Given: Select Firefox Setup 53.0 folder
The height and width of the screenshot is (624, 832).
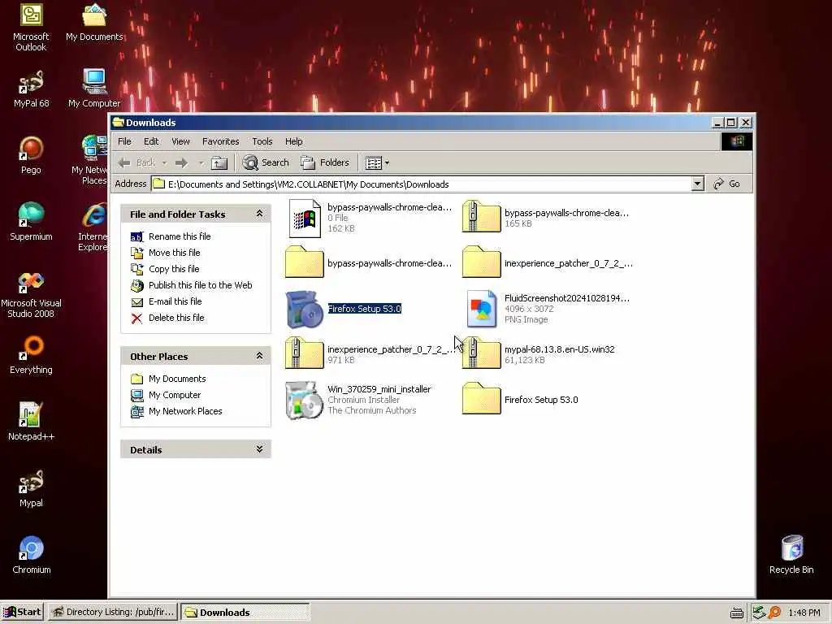Looking at the screenshot, I should pos(481,398).
